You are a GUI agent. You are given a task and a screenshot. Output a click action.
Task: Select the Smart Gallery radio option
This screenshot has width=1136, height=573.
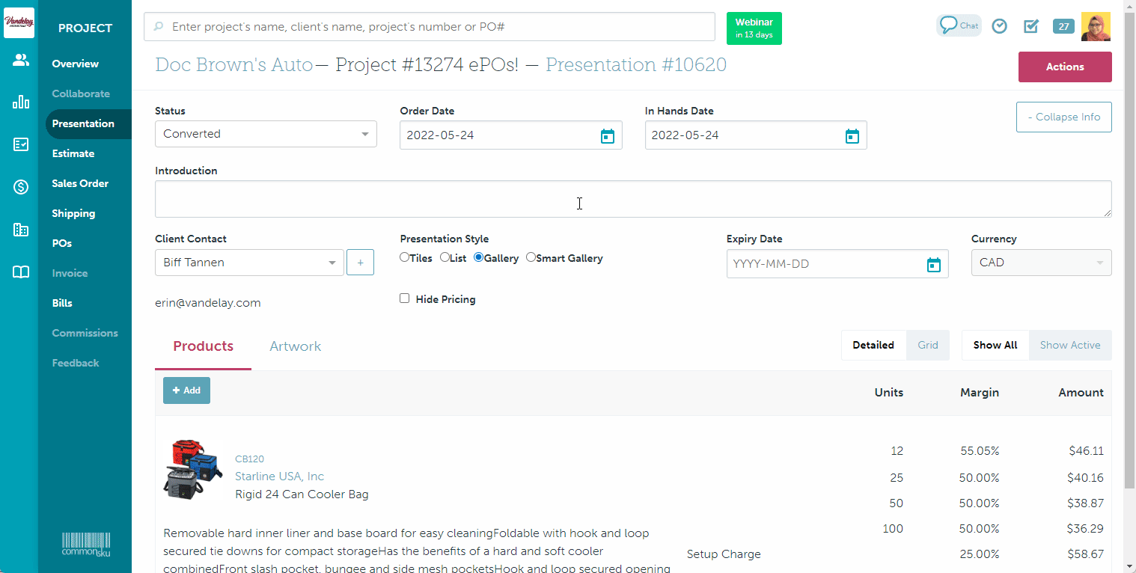click(531, 257)
